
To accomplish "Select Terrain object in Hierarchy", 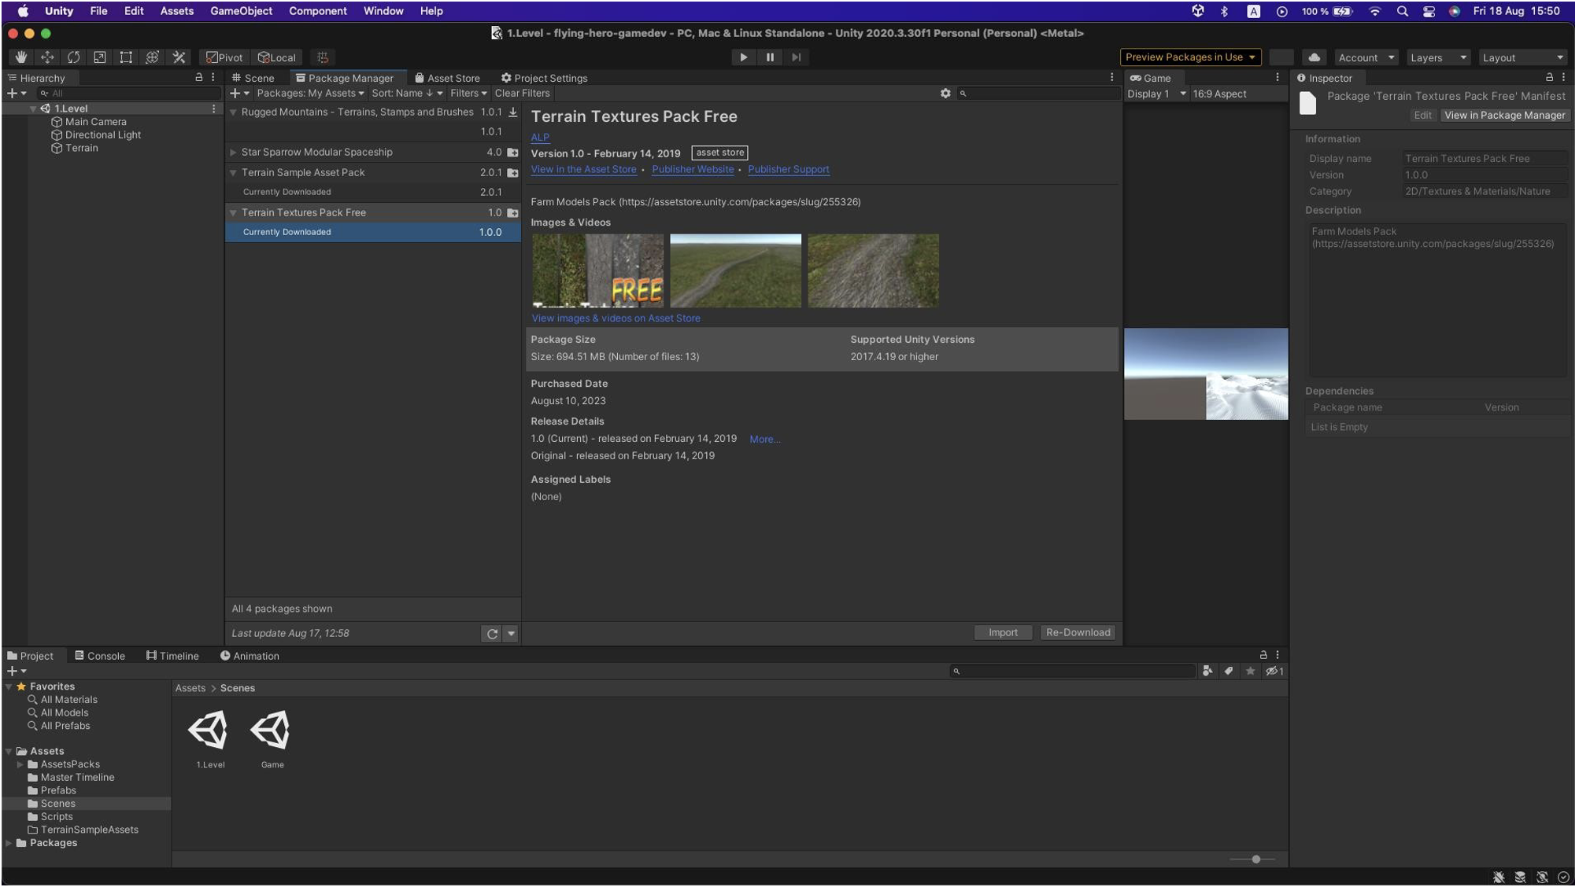I will coord(82,149).
